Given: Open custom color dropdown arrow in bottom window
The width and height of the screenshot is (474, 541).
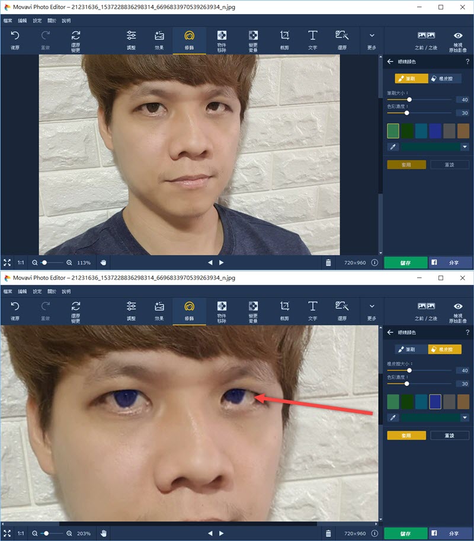Looking at the screenshot, I should point(465,418).
